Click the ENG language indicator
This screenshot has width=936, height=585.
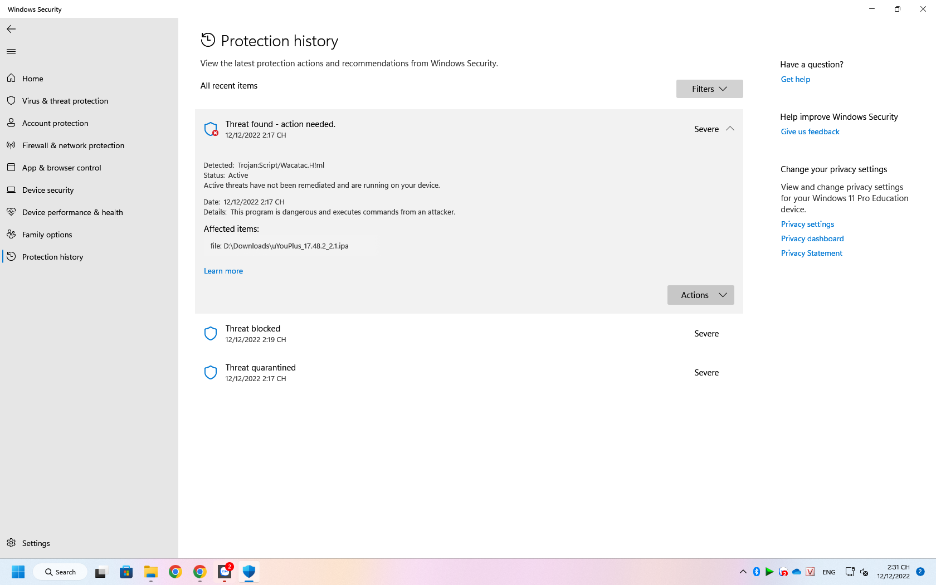pyautogui.click(x=829, y=572)
